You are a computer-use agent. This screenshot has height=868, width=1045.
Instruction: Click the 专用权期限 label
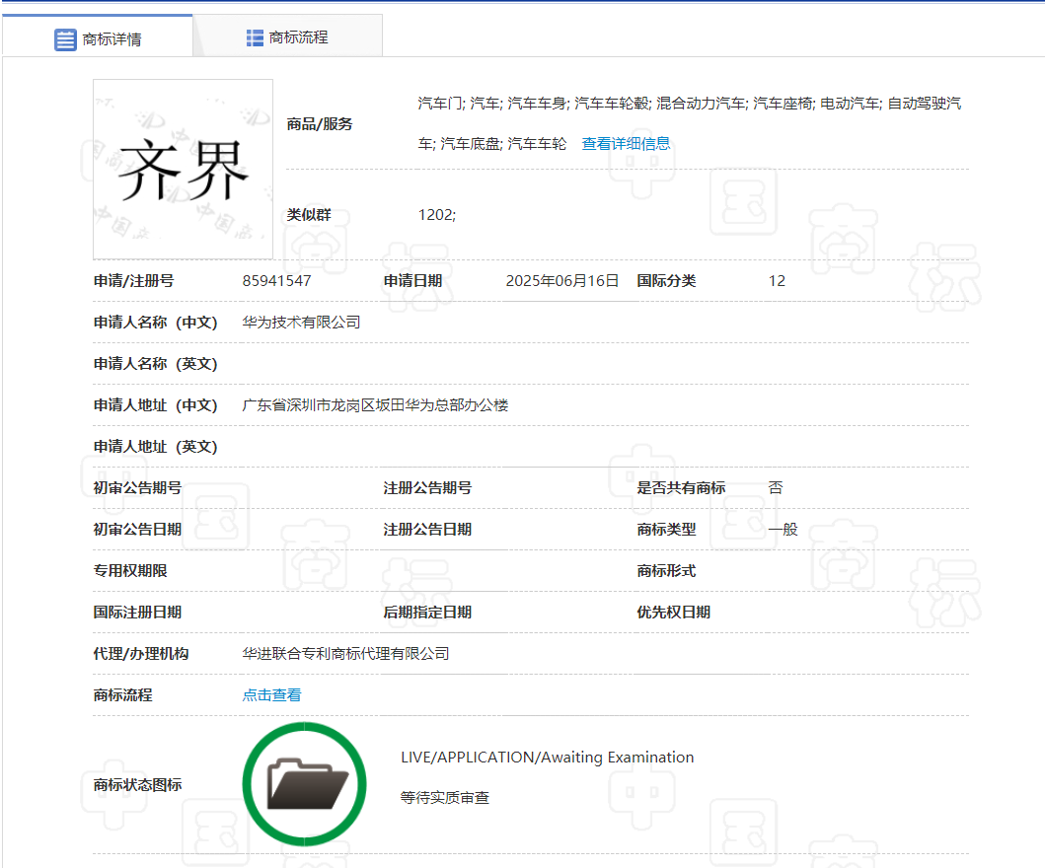[130, 571]
